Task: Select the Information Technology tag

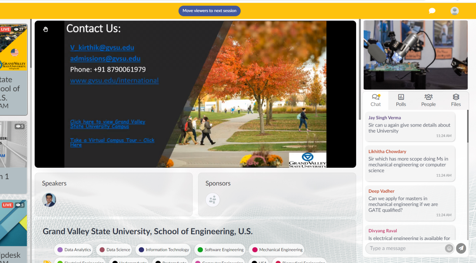Action: 164,250
